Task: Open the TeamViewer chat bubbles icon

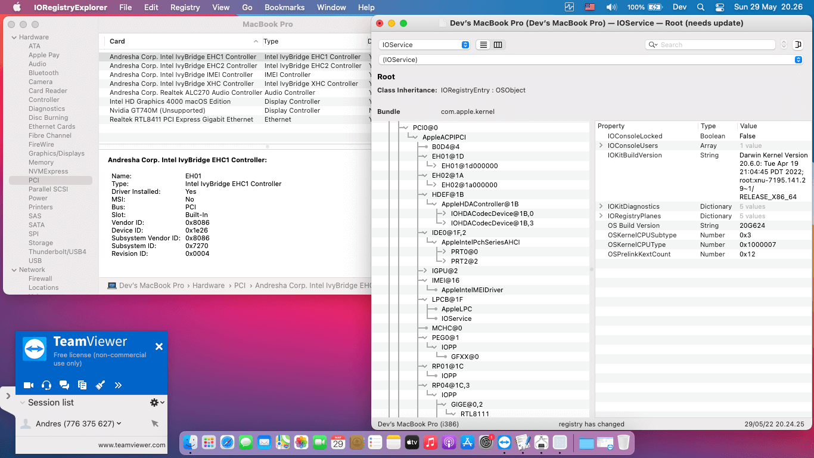Action: pyautogui.click(x=64, y=385)
